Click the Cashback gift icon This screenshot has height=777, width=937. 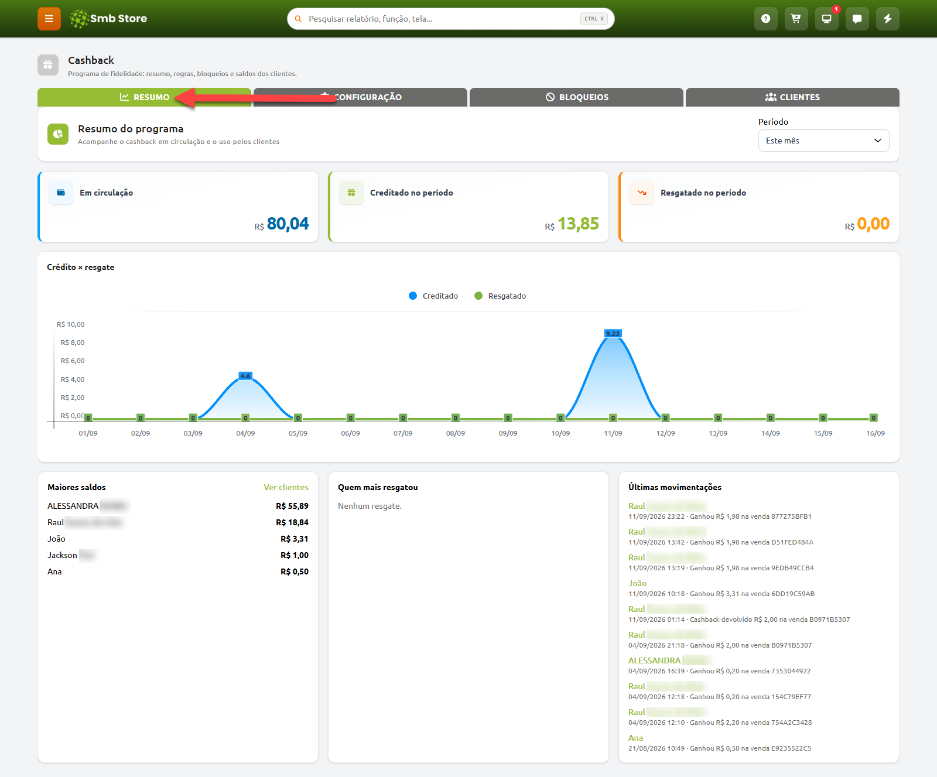48,65
